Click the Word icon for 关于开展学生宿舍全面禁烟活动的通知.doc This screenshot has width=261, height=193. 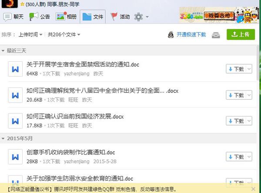click(x=15, y=69)
